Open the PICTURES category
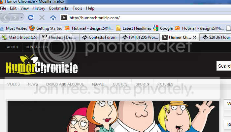Viewport: 231px width, 132px height. (165, 84)
